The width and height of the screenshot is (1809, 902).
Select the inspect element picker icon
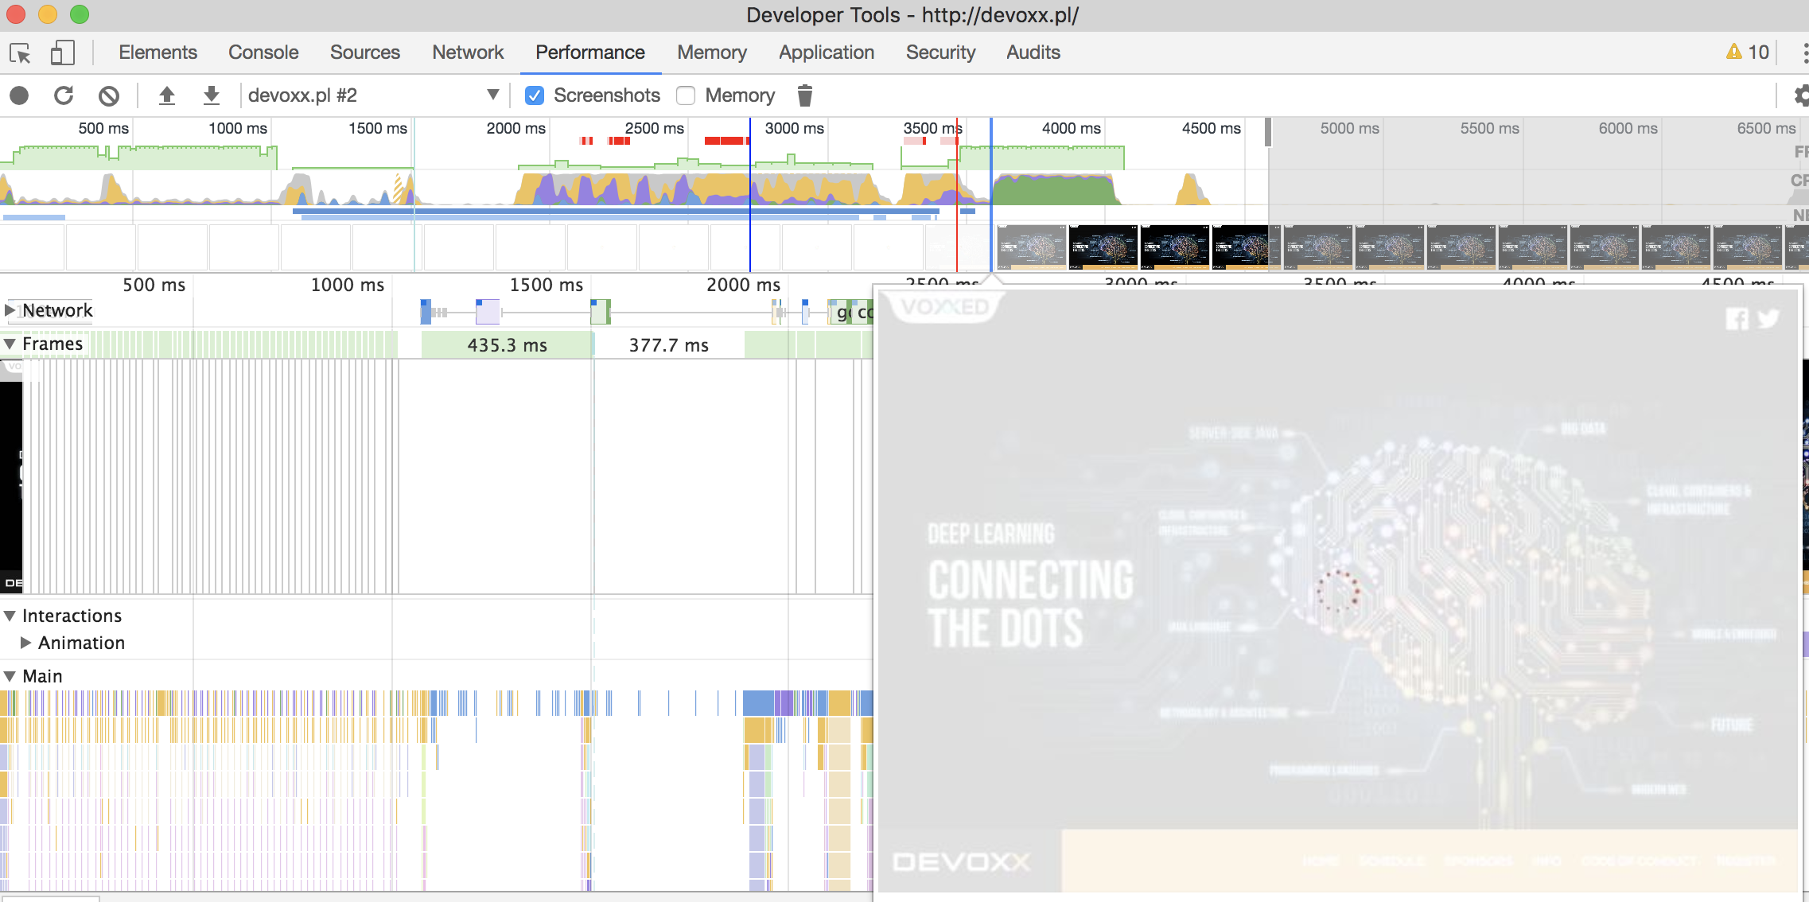(20, 53)
